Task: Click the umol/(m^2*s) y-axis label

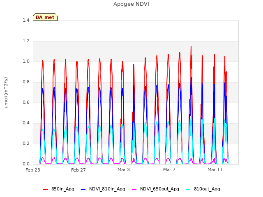Action: (6, 92)
